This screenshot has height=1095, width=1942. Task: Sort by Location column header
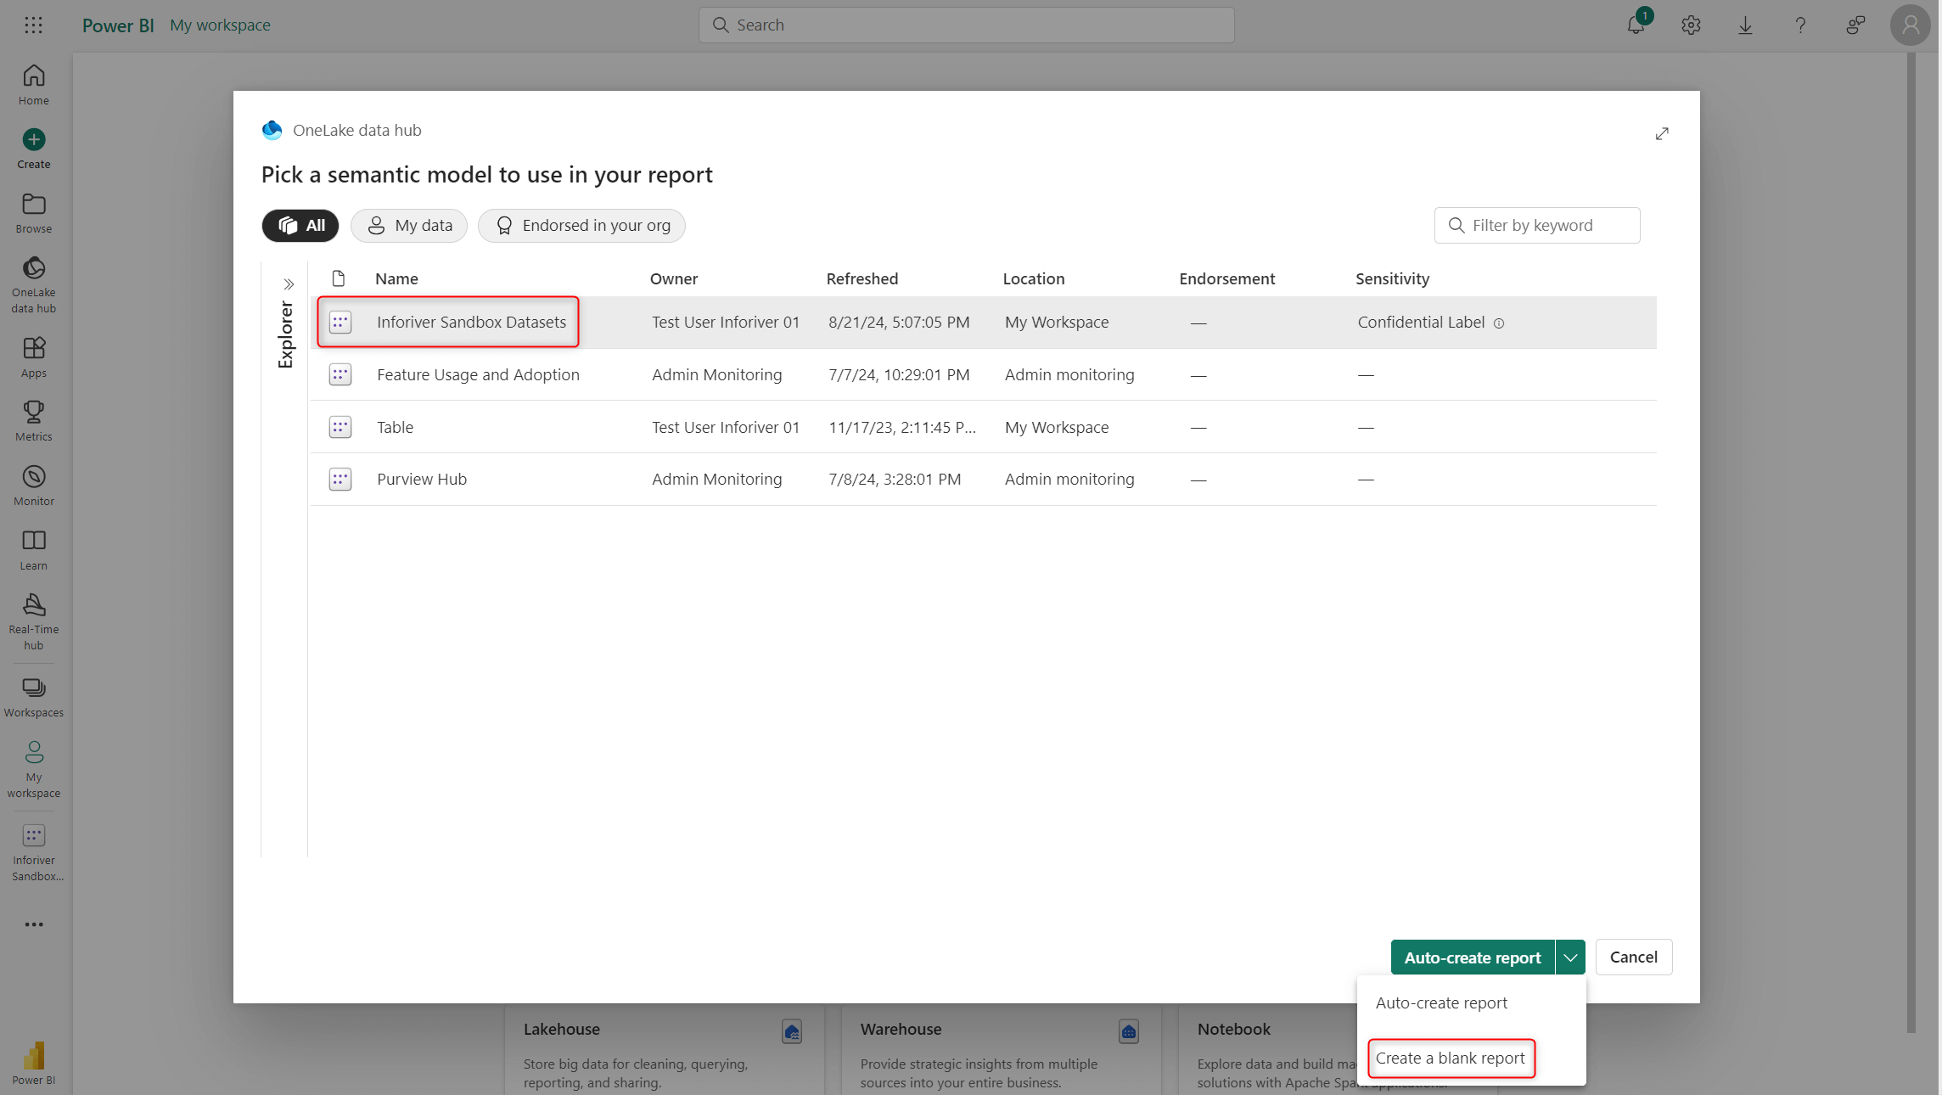point(1033,278)
